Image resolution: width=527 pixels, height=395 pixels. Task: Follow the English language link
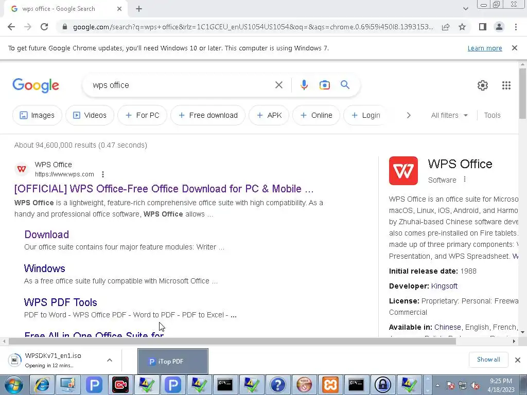[477, 327]
